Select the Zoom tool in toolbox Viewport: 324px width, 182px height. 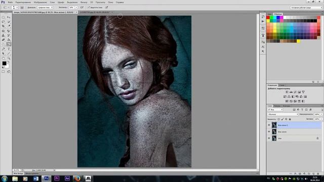pos(9,59)
